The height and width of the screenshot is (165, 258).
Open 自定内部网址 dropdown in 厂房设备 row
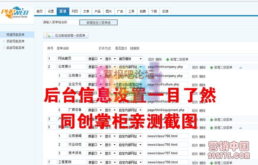coord(130,110)
